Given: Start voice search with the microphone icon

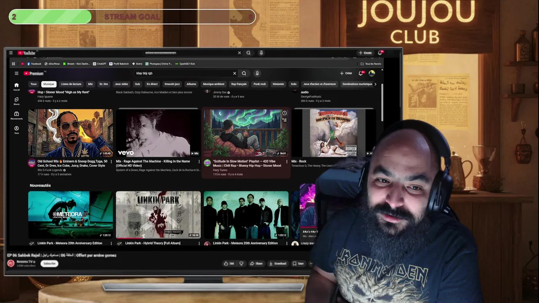Looking at the screenshot, I should point(257,73).
